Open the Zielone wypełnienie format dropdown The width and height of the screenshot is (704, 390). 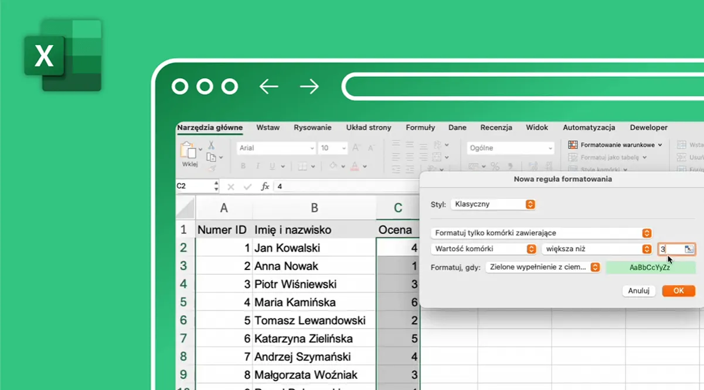tap(543, 267)
